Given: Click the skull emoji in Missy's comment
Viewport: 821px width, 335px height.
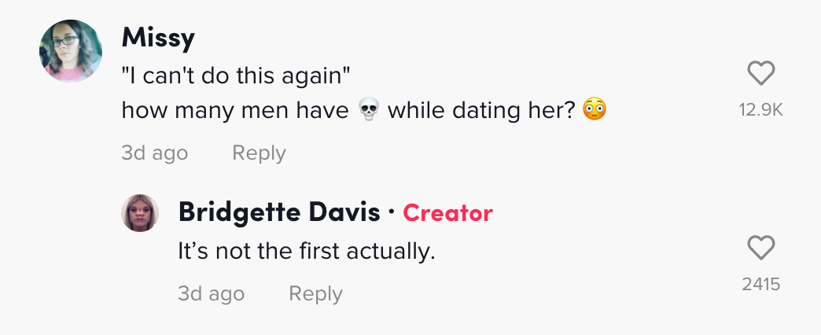Looking at the screenshot, I should tap(368, 110).
